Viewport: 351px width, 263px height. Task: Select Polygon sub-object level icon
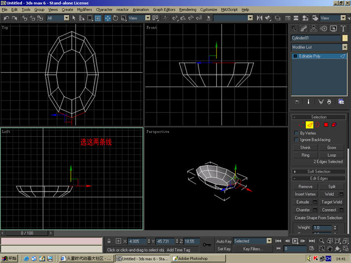(326, 125)
